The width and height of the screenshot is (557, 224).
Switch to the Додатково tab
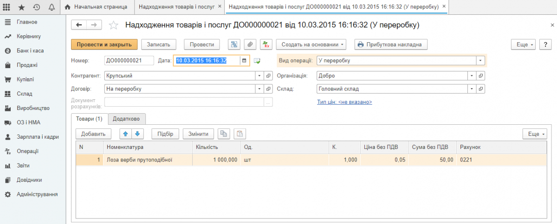coord(127,119)
